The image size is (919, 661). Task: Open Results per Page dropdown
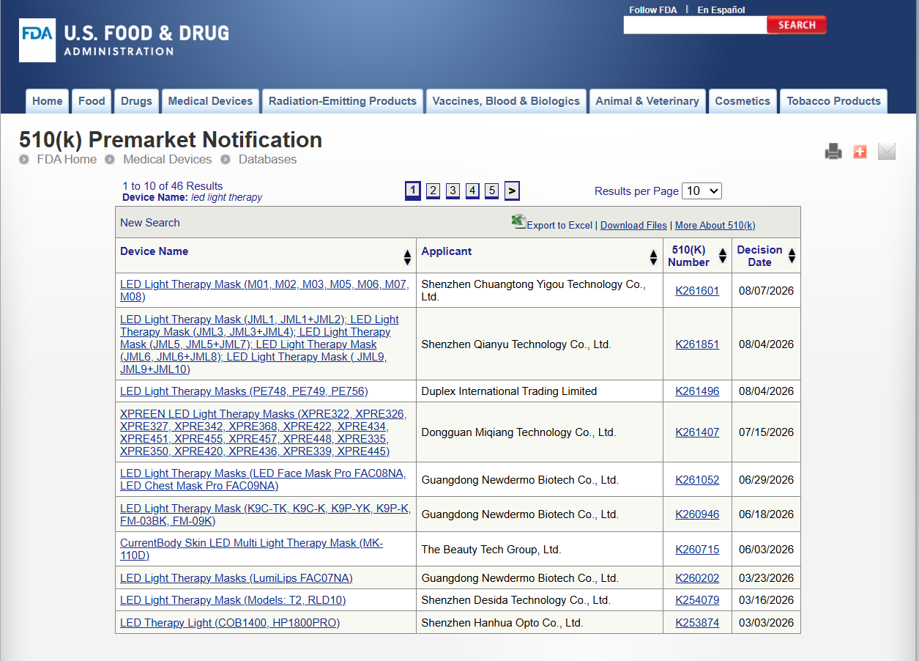coord(702,191)
